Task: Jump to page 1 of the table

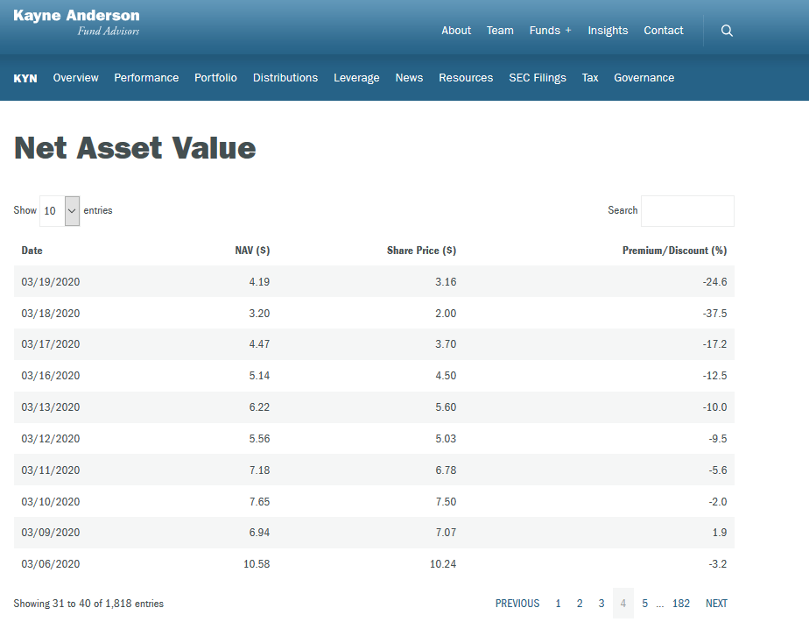Action: [558, 604]
